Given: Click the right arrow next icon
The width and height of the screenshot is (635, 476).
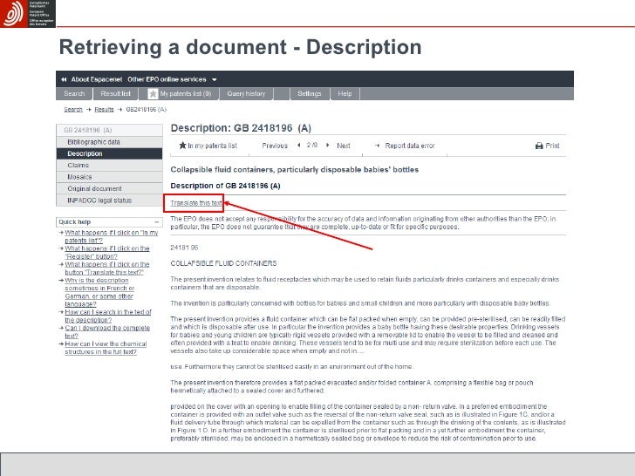Looking at the screenshot, I should pos(328,146).
